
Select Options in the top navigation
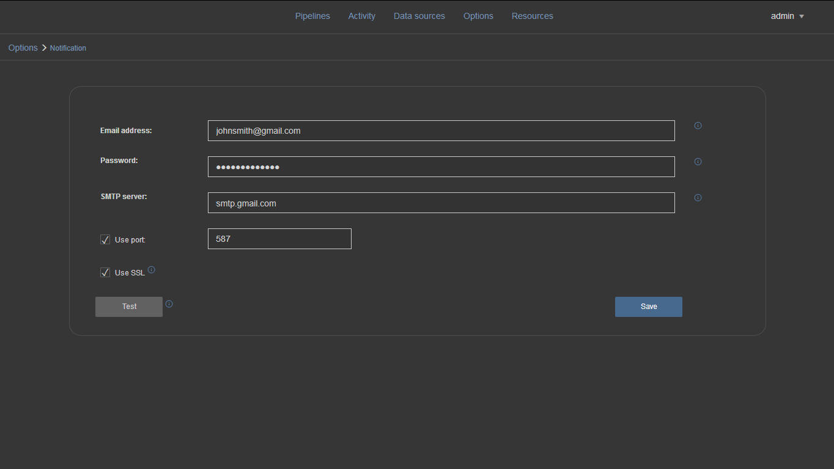478,16
